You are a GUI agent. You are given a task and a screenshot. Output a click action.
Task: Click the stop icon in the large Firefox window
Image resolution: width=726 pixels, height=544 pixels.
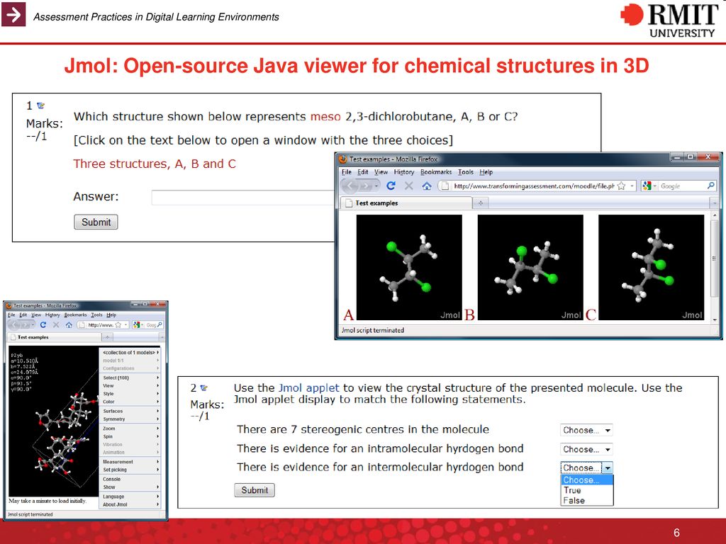[409, 186]
